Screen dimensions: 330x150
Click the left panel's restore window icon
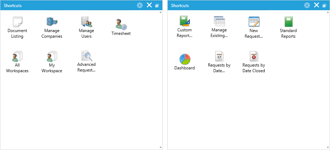click(157, 6)
